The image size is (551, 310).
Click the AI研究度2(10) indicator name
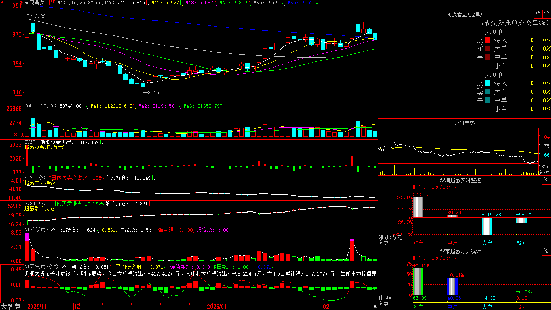pos(42,267)
